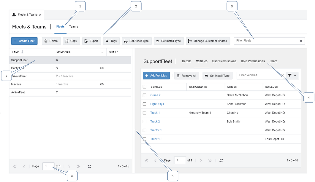Click the Add Vehicles button
Viewport: 315px width, 182px height.
pos(156,76)
